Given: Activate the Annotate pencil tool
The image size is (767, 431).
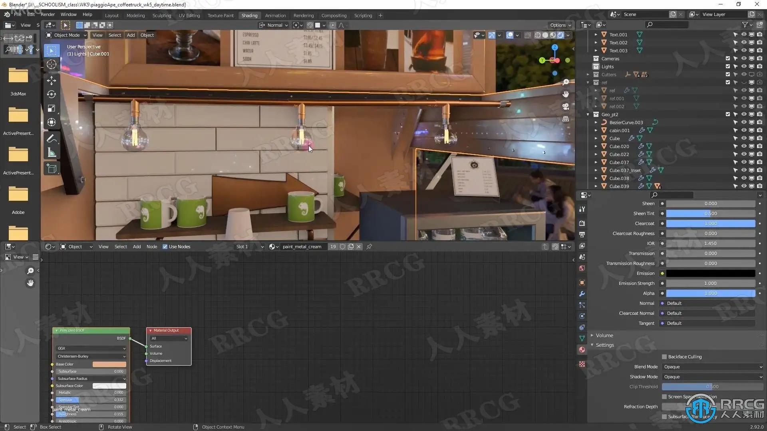Looking at the screenshot, I should (x=52, y=138).
